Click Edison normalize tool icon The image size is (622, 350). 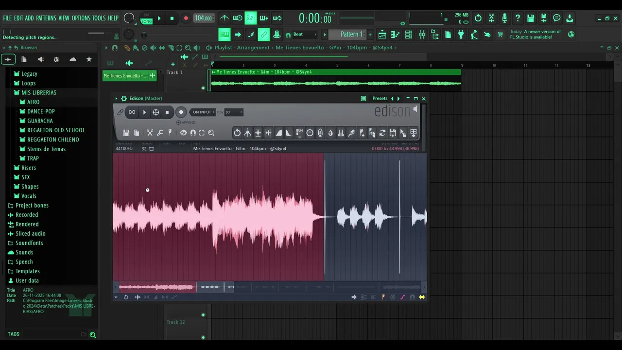pyautogui.click(x=258, y=133)
